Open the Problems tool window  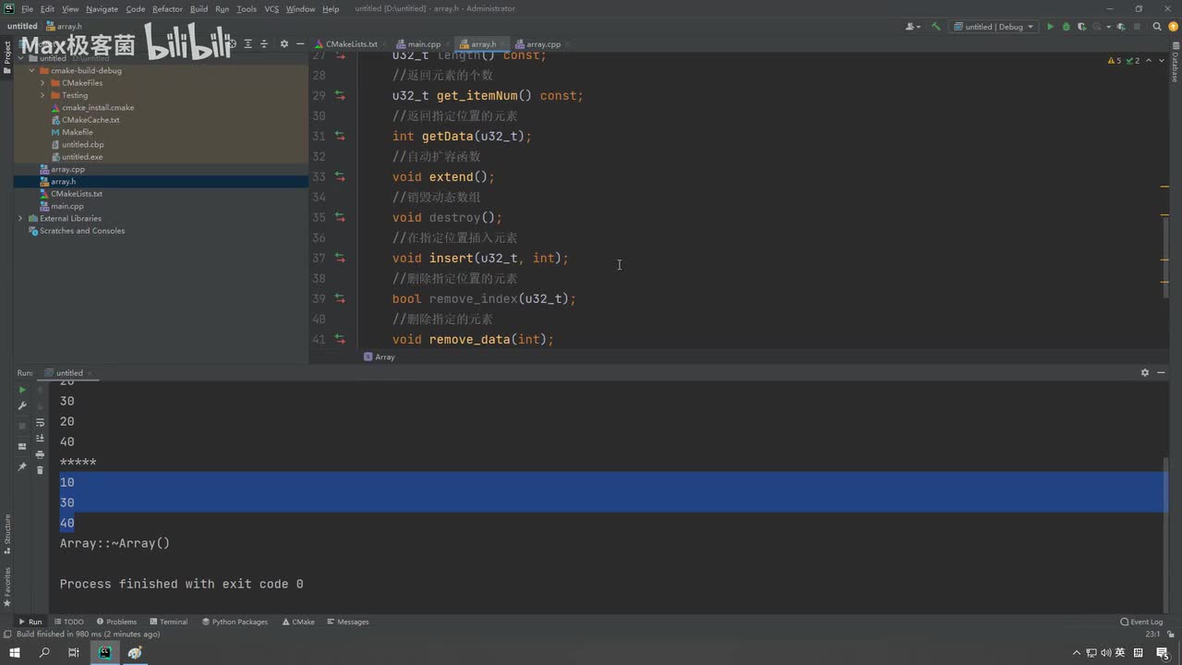tap(115, 622)
